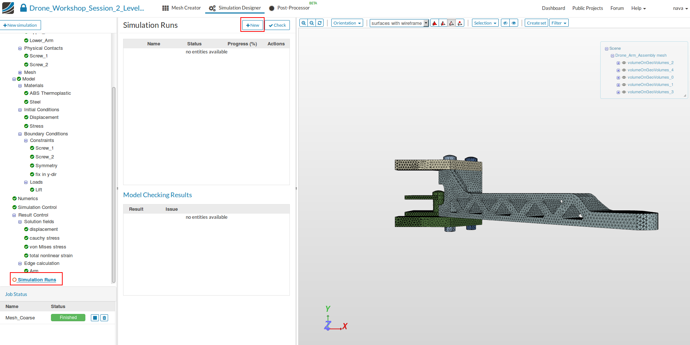Toggle visibility of volumeOnGeoVolumes_3
This screenshot has width=690, height=345.
(x=624, y=92)
